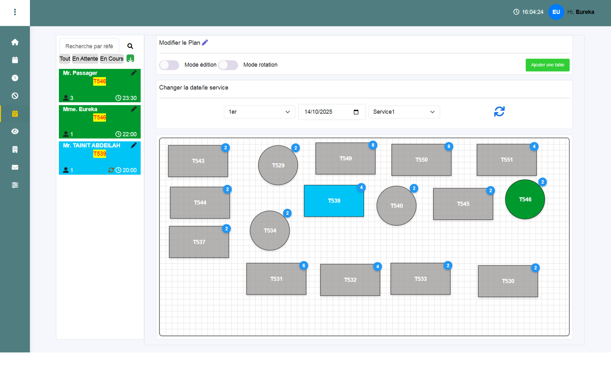Click the search magnifier icon
The height and width of the screenshot is (382, 611).
(130, 46)
